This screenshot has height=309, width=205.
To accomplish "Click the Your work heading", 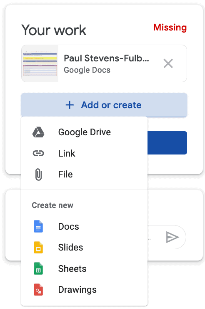I will 54,30.
